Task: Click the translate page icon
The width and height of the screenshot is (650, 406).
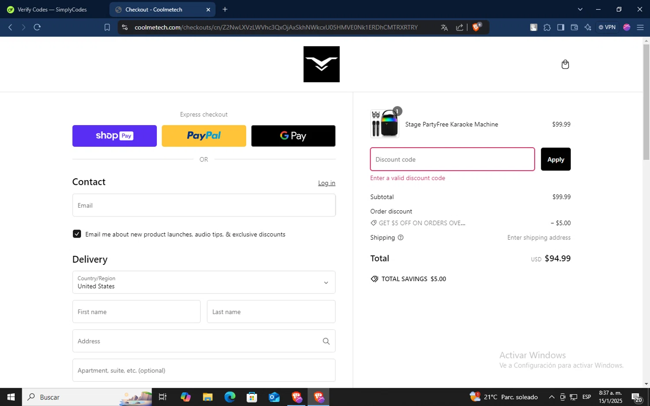Action: coord(444,27)
